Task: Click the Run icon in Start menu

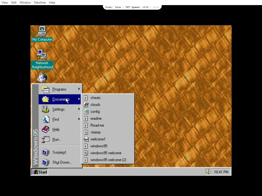Action: pos(46,139)
